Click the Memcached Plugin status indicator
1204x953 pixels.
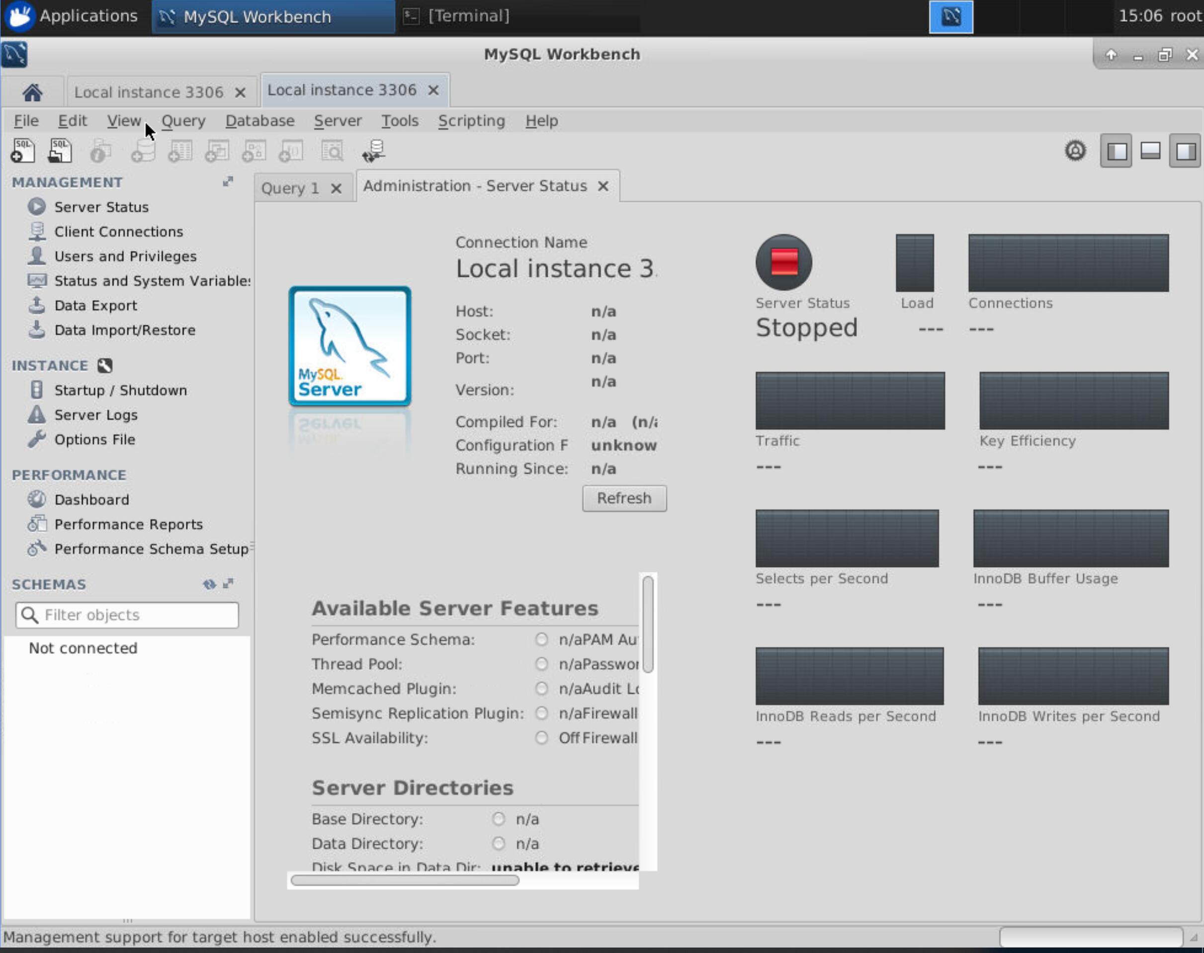click(x=541, y=689)
